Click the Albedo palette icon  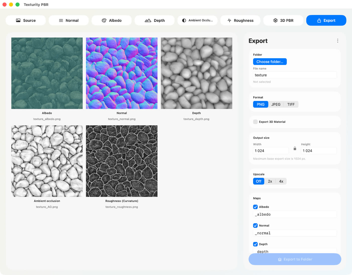[x=104, y=20]
